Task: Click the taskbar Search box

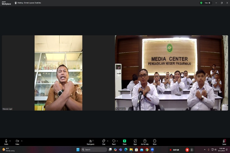Action: (94, 150)
